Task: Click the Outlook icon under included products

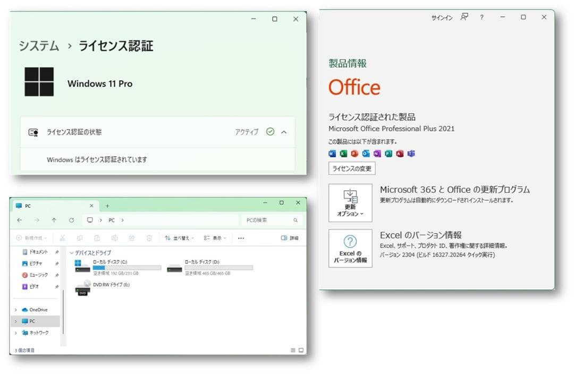Action: tap(366, 153)
